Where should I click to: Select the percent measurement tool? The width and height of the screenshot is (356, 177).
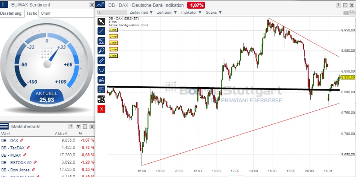pyautogui.click(x=101, y=41)
